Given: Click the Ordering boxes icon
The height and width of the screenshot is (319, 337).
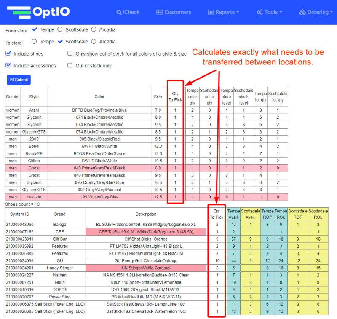Looking at the screenshot, I should [302, 12].
